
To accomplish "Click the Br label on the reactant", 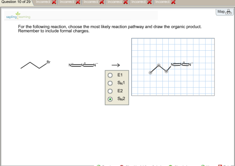I will click(49, 62).
